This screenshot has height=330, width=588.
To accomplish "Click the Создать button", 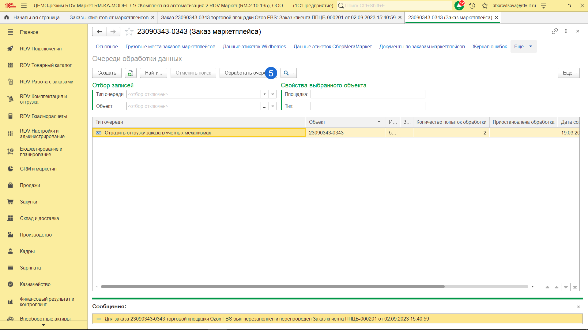I will pyautogui.click(x=107, y=73).
